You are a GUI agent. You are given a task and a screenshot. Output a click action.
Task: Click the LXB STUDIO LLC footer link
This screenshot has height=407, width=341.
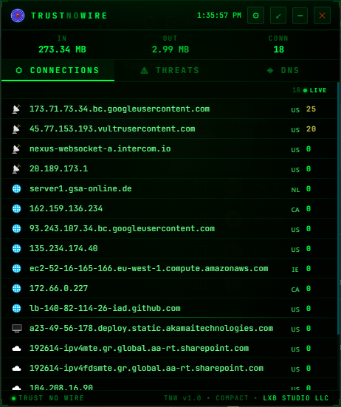coord(296,398)
